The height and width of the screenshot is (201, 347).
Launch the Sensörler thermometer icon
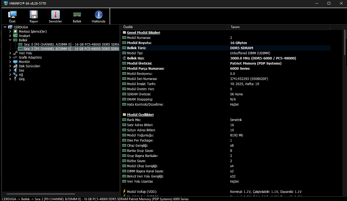click(55, 15)
